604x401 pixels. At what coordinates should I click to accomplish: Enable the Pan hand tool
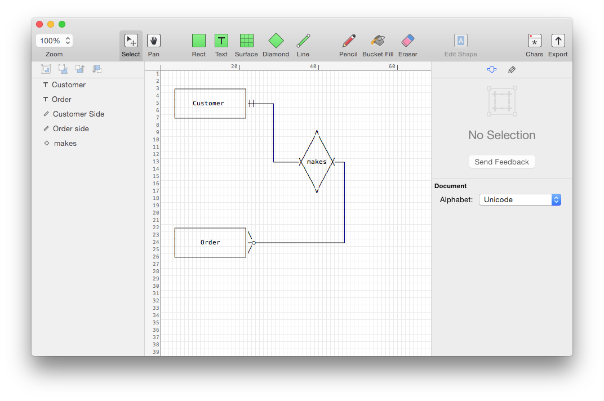pos(154,41)
